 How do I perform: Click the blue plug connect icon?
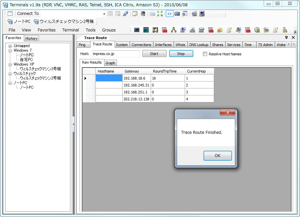pyautogui.click(x=126, y=14)
